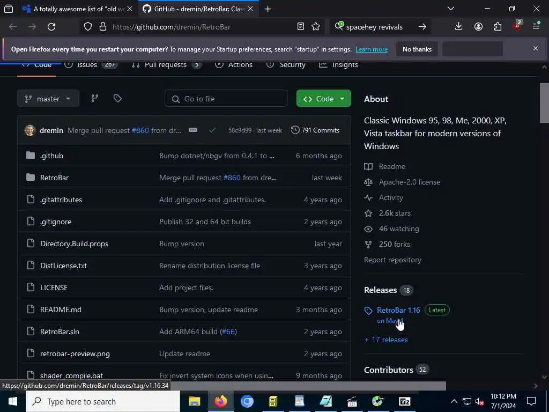The image size is (549, 412).
Task: Open the Firefox account icon
Action: [478, 27]
